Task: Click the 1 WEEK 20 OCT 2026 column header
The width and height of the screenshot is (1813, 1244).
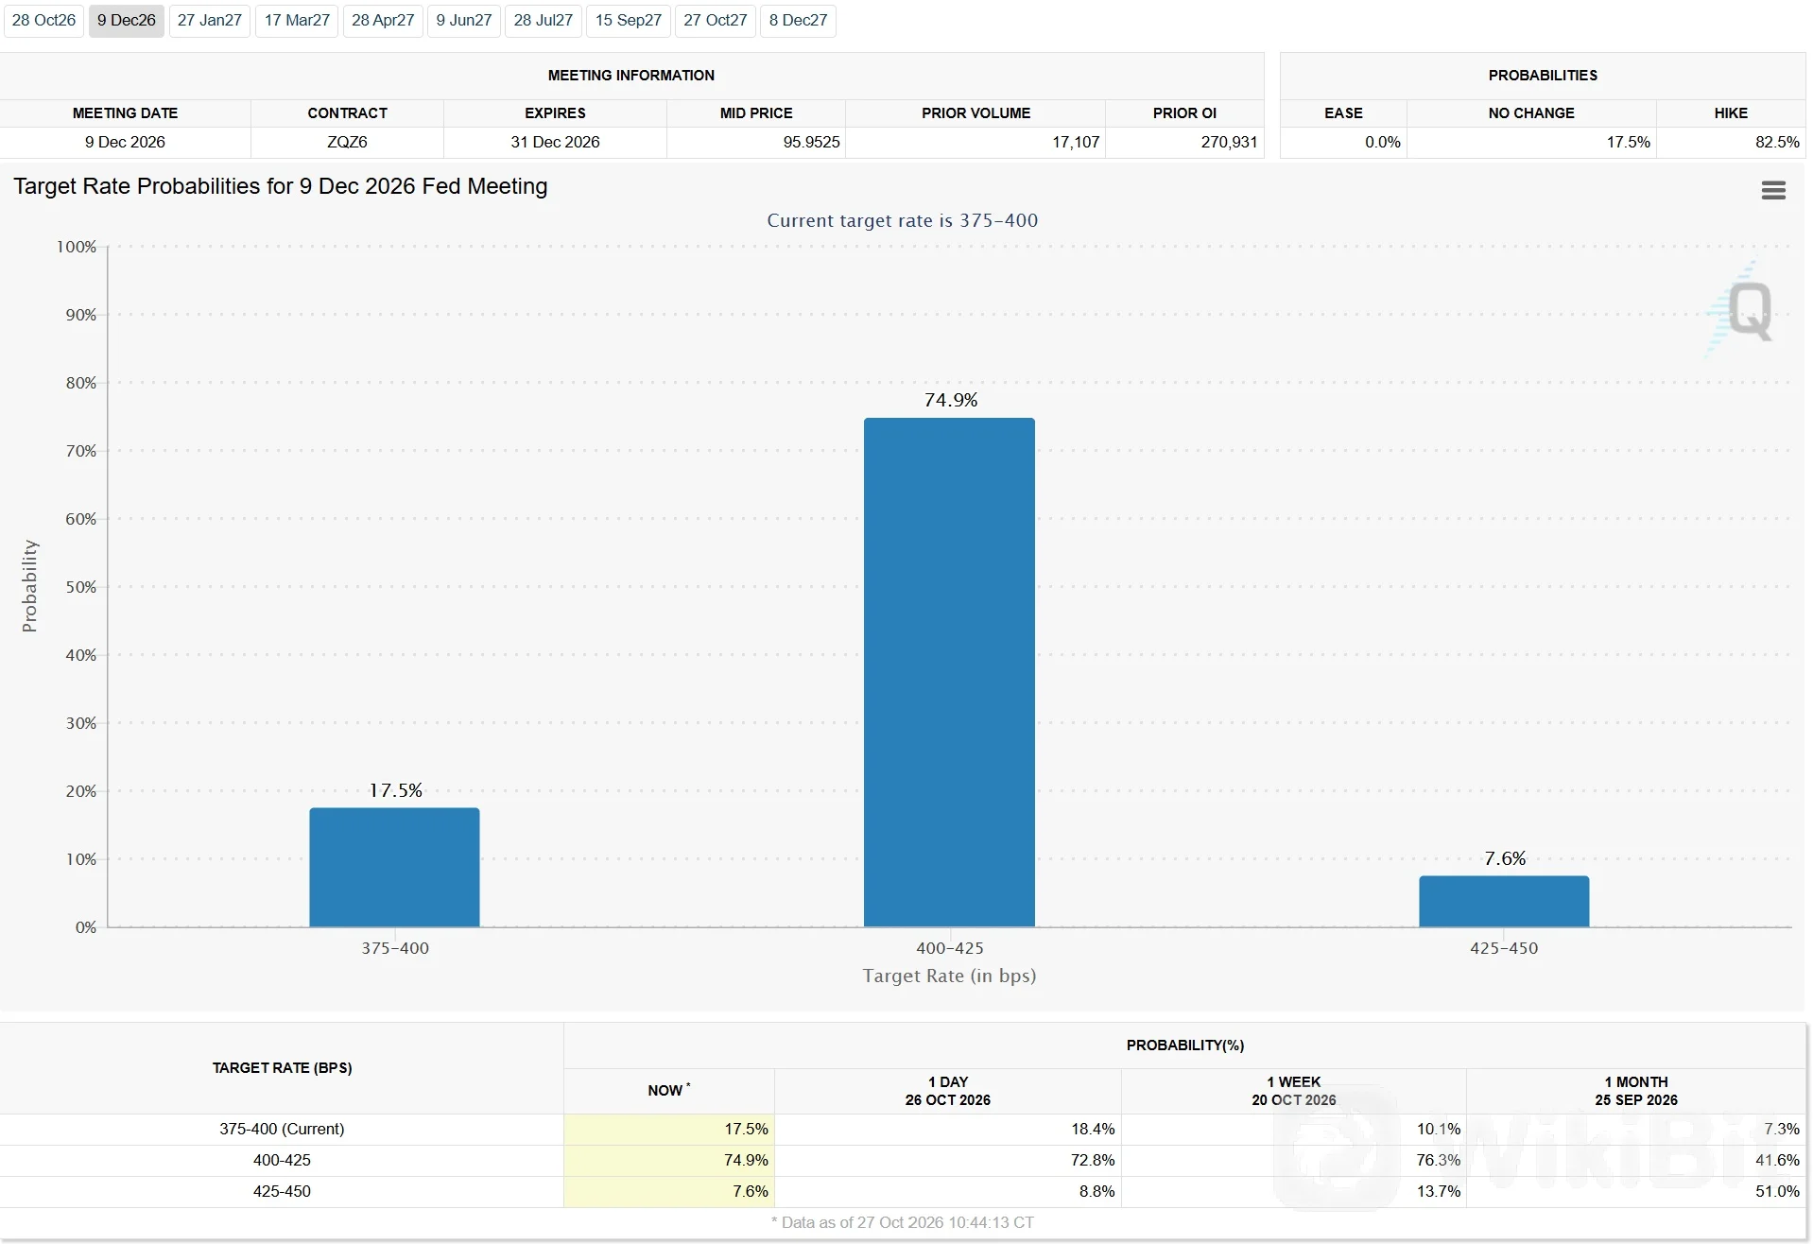Action: (x=1294, y=1091)
